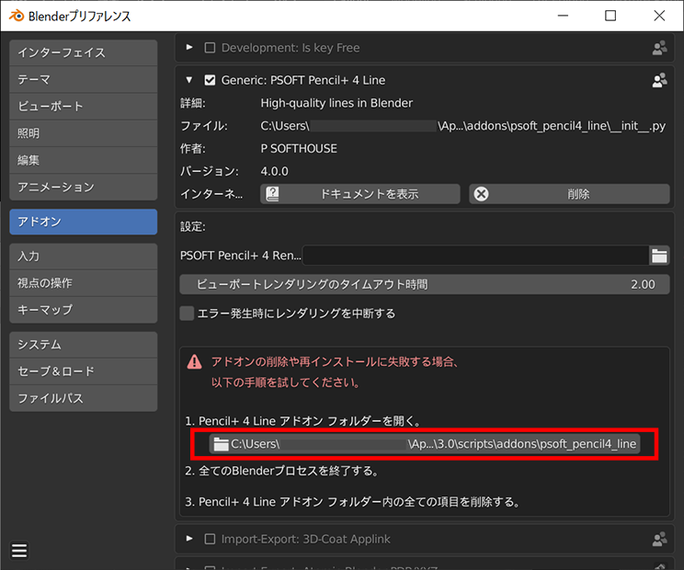This screenshot has height=570, width=684.
Task: Expand the 3D-Coat Applink add-on entry
Action: pos(189,539)
